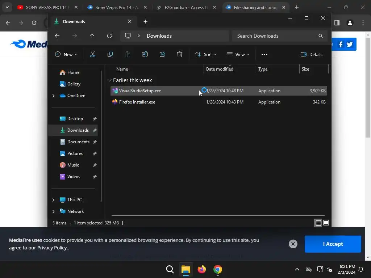This screenshot has height=278, width=371.
Task: Select the Firefox Installer.exe file
Action: click(218, 102)
